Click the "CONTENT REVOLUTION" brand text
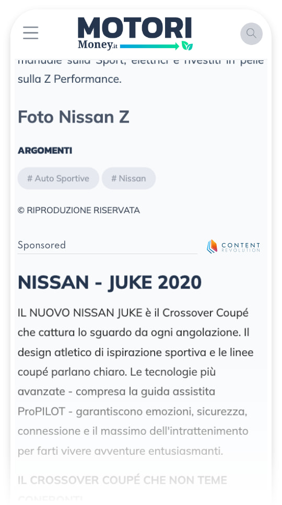The image size is (282, 505). (x=241, y=247)
